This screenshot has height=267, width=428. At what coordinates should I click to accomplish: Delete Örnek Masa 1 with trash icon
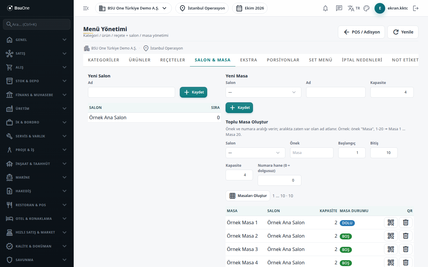[x=406, y=223]
